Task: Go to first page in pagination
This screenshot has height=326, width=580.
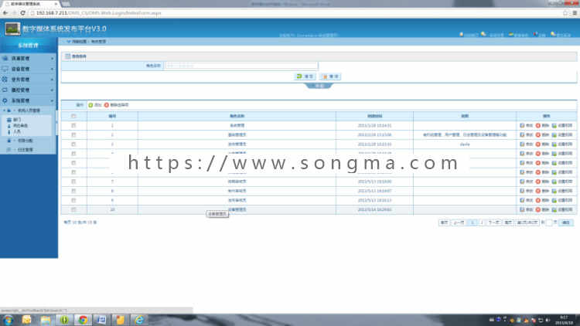Action: point(444,222)
